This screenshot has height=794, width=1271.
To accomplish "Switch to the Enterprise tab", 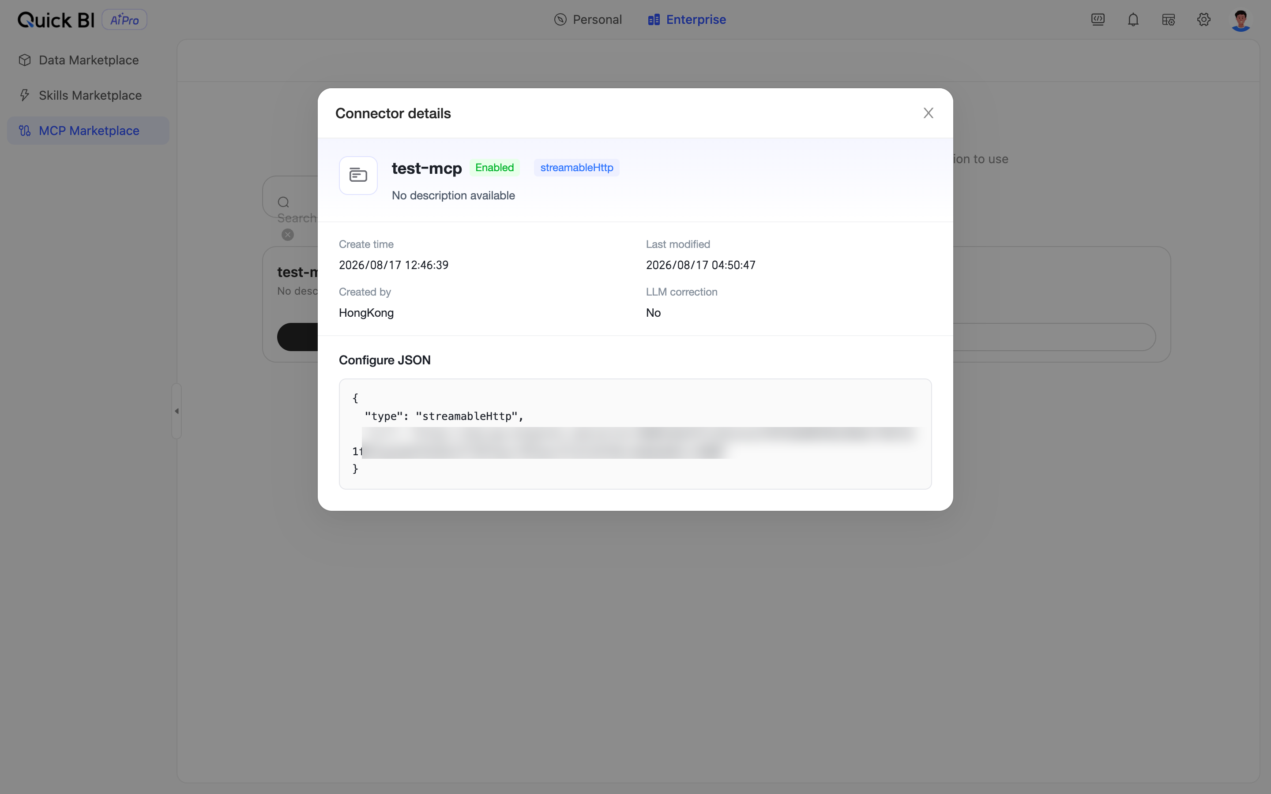I will 686,19.
